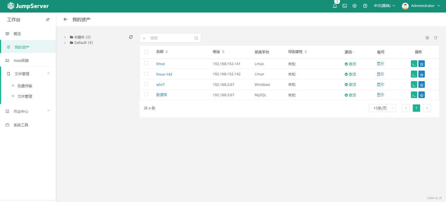Open the notifications bell icon
The height and width of the screenshot is (202, 446).
(x=335, y=6)
